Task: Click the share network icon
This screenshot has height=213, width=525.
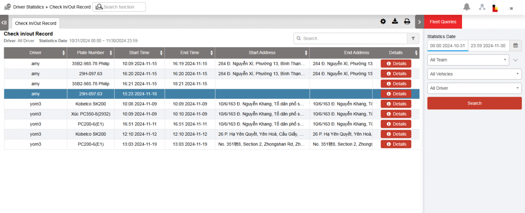Action: point(482,7)
